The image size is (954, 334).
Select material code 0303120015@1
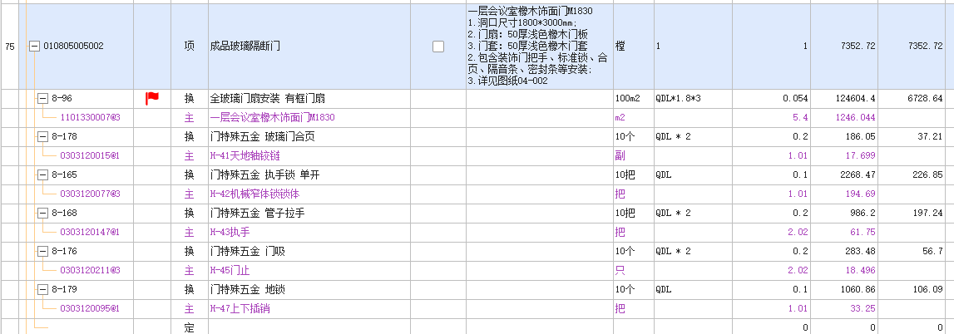click(x=90, y=156)
